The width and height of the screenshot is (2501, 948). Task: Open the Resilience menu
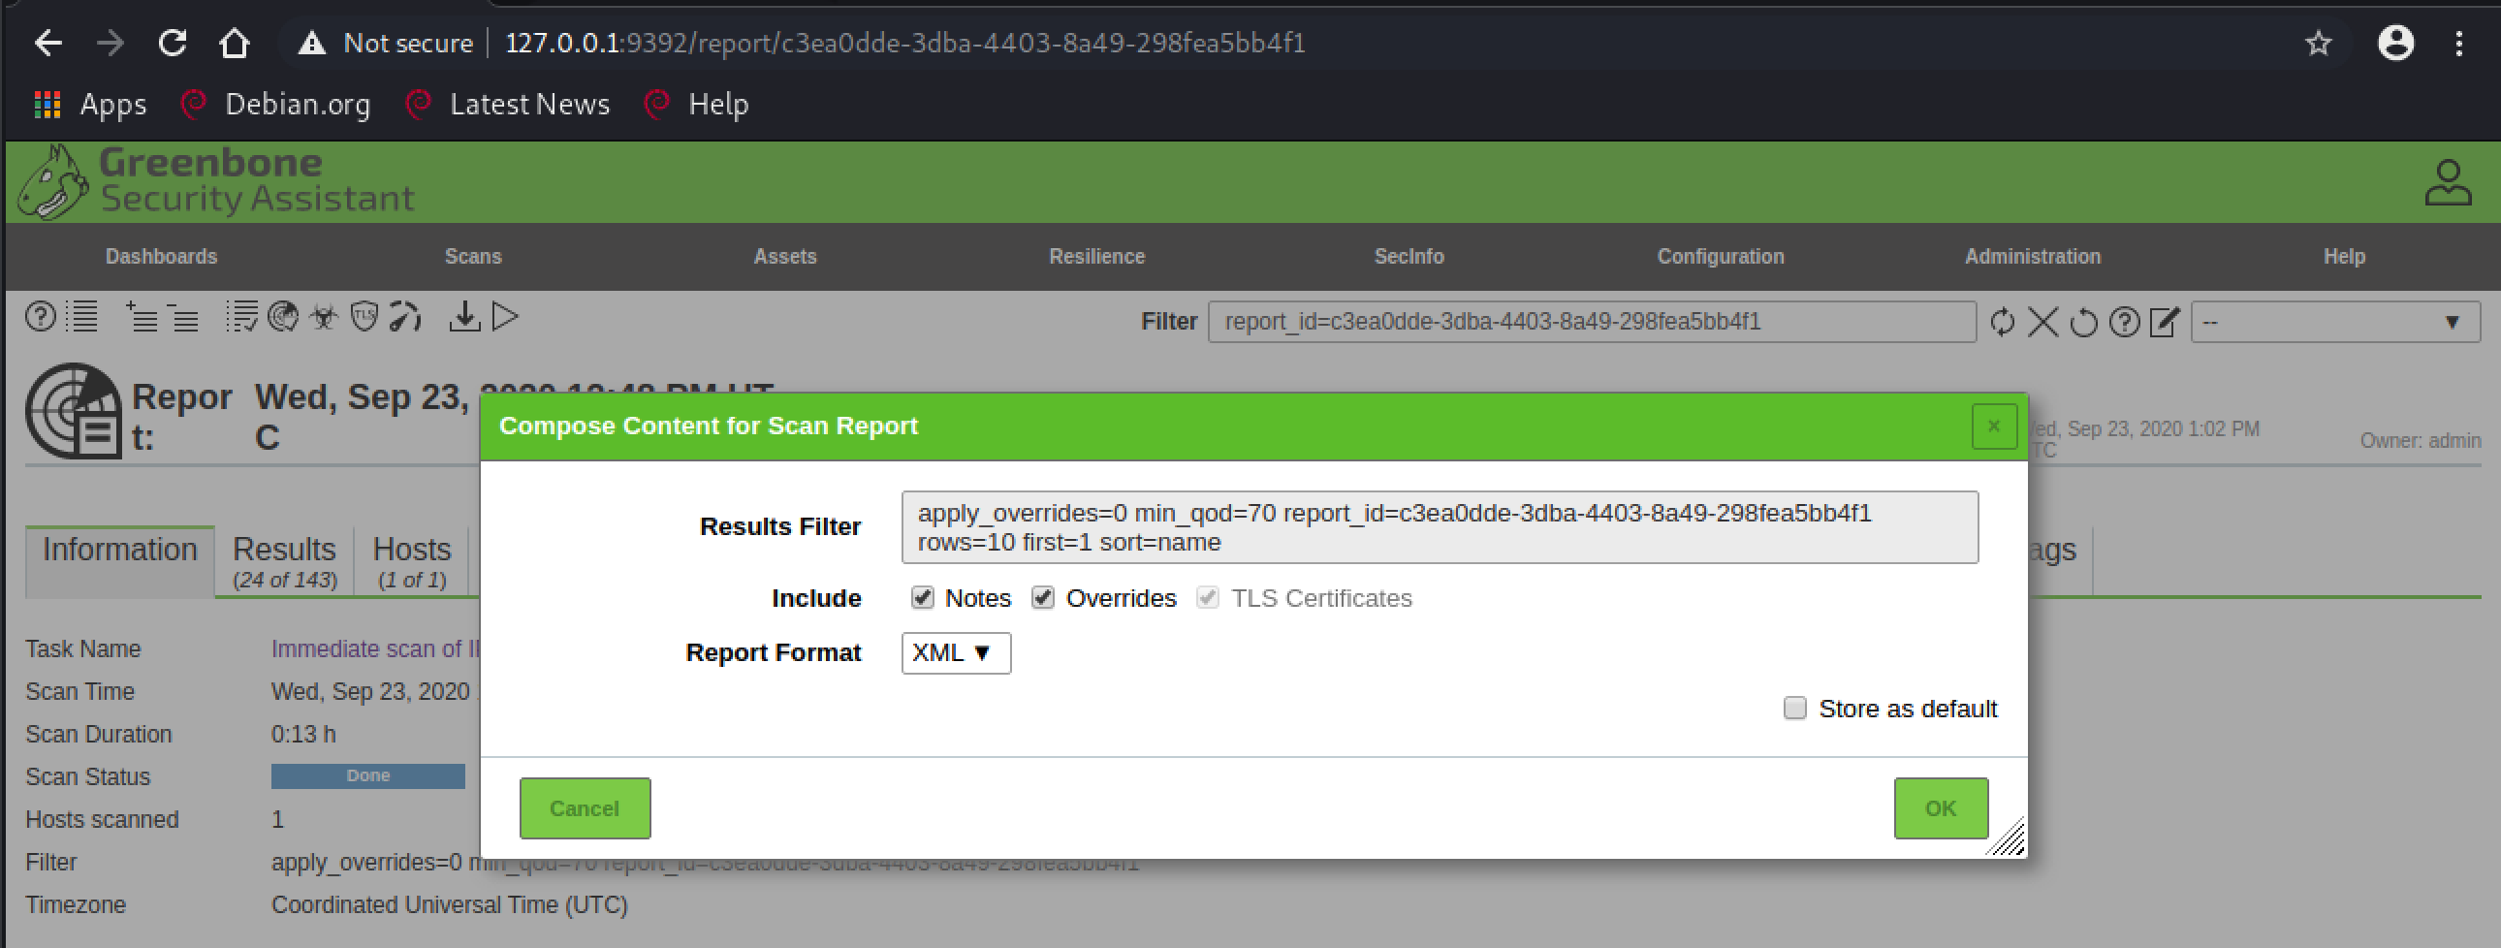click(x=1097, y=257)
